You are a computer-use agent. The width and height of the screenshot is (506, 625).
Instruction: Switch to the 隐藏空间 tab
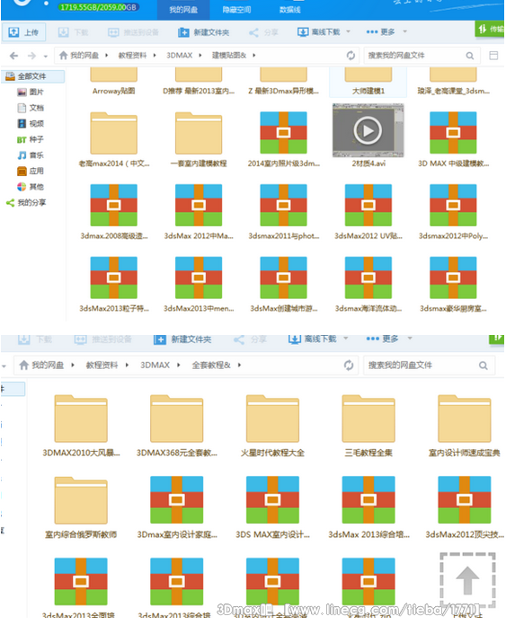click(x=236, y=10)
